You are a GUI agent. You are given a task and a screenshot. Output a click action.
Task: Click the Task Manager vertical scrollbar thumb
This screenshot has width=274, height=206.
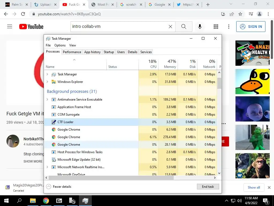[x=219, y=83]
